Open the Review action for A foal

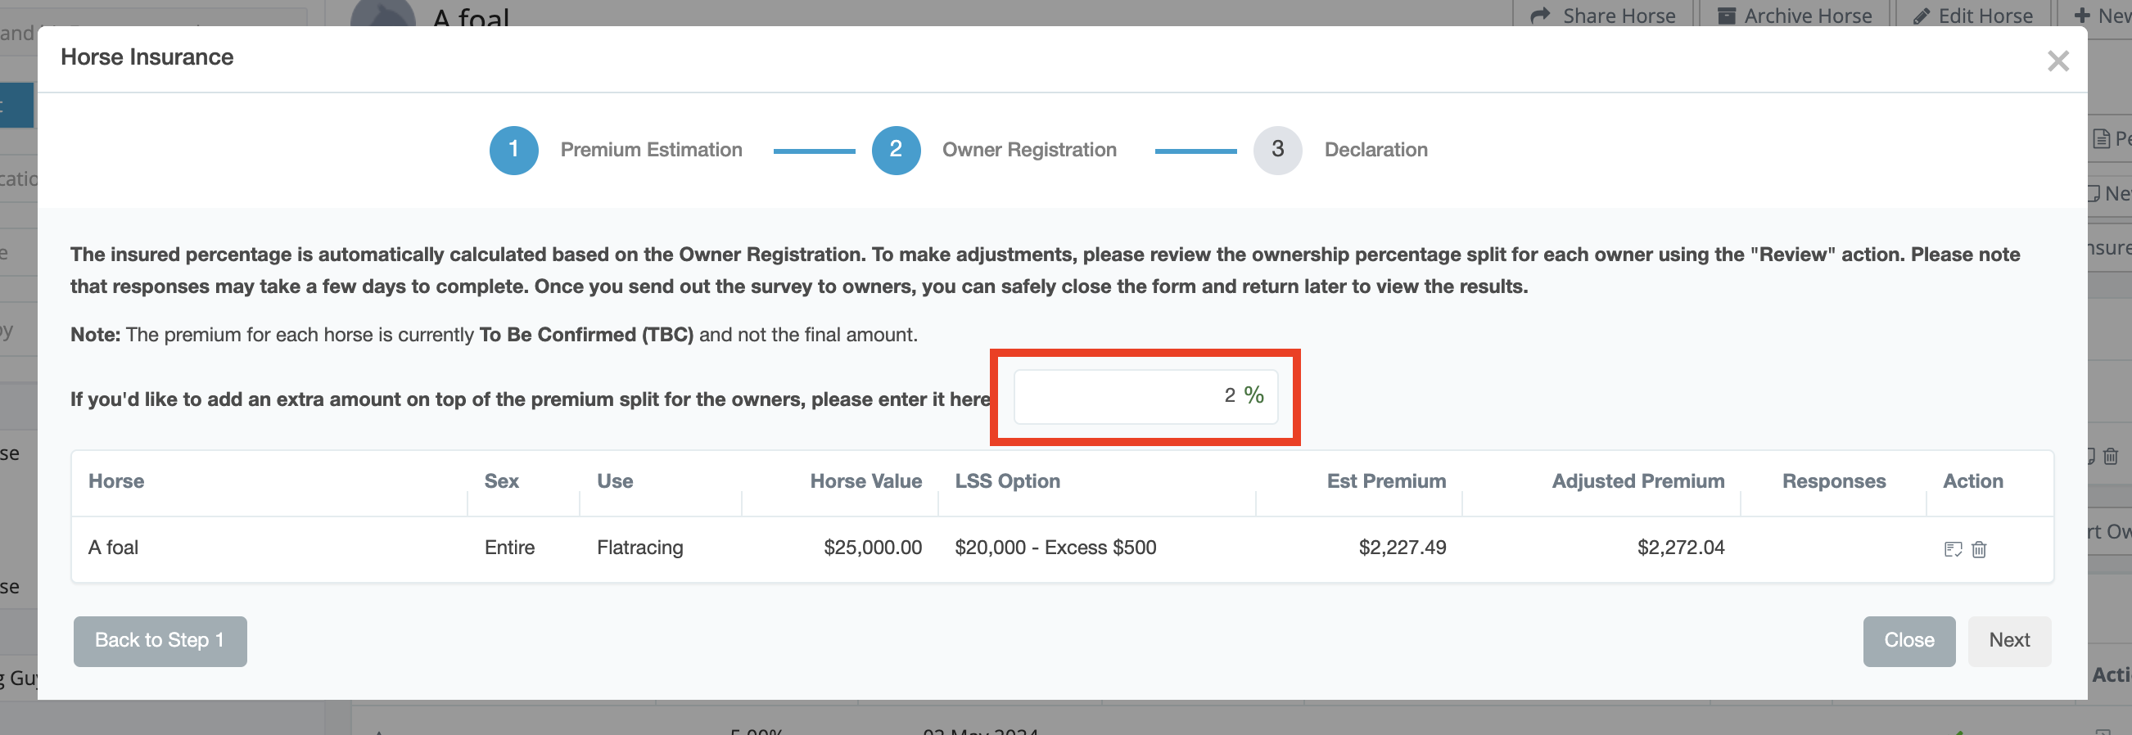click(x=1953, y=548)
